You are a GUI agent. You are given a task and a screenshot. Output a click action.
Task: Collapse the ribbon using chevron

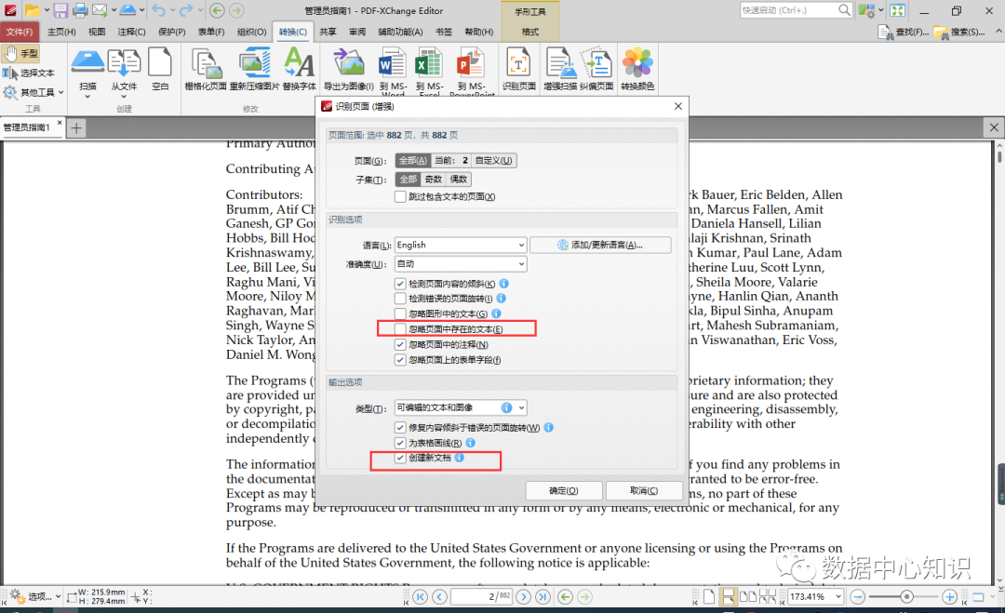[x=998, y=32]
